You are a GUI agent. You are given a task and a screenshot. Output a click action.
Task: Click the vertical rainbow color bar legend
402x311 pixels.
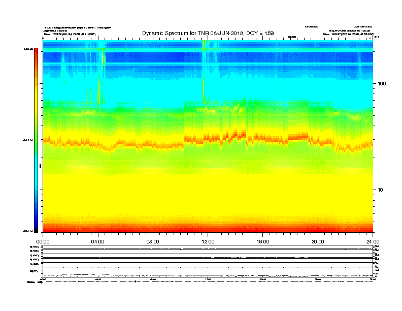click(36, 140)
